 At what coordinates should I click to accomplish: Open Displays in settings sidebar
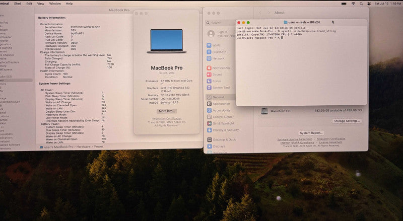[x=216, y=146]
